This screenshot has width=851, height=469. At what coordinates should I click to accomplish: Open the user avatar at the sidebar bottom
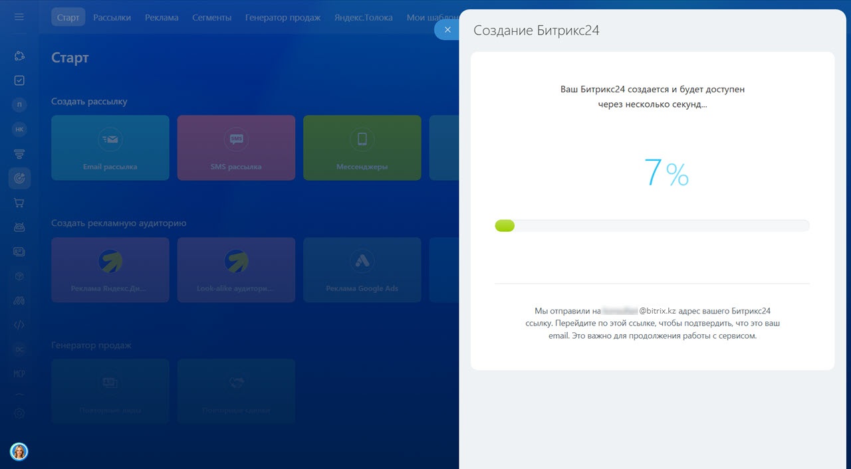19,452
